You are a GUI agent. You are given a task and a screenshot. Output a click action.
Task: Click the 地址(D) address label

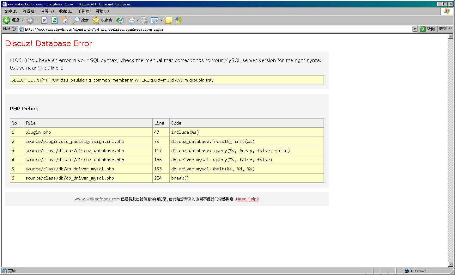coord(9,29)
